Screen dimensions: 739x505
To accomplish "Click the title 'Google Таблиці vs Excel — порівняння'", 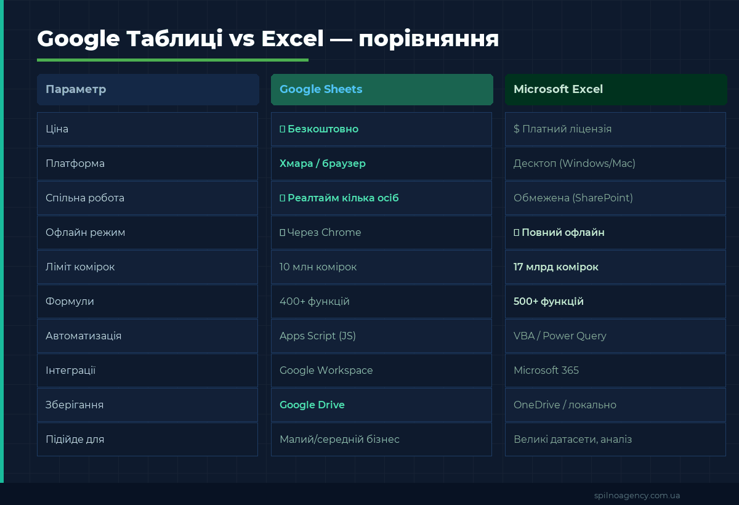I will coord(268,39).
